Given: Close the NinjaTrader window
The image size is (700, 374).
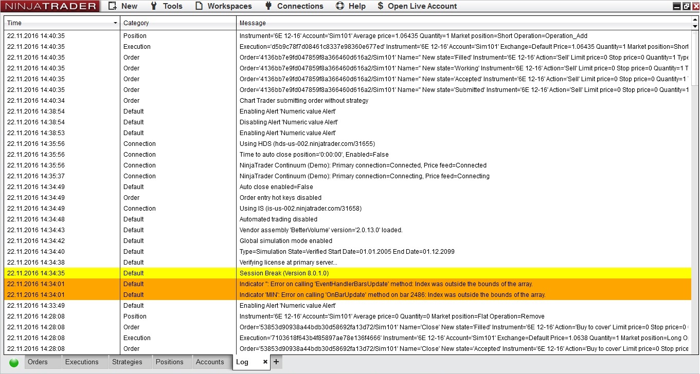Looking at the screenshot, I should [x=695, y=6].
